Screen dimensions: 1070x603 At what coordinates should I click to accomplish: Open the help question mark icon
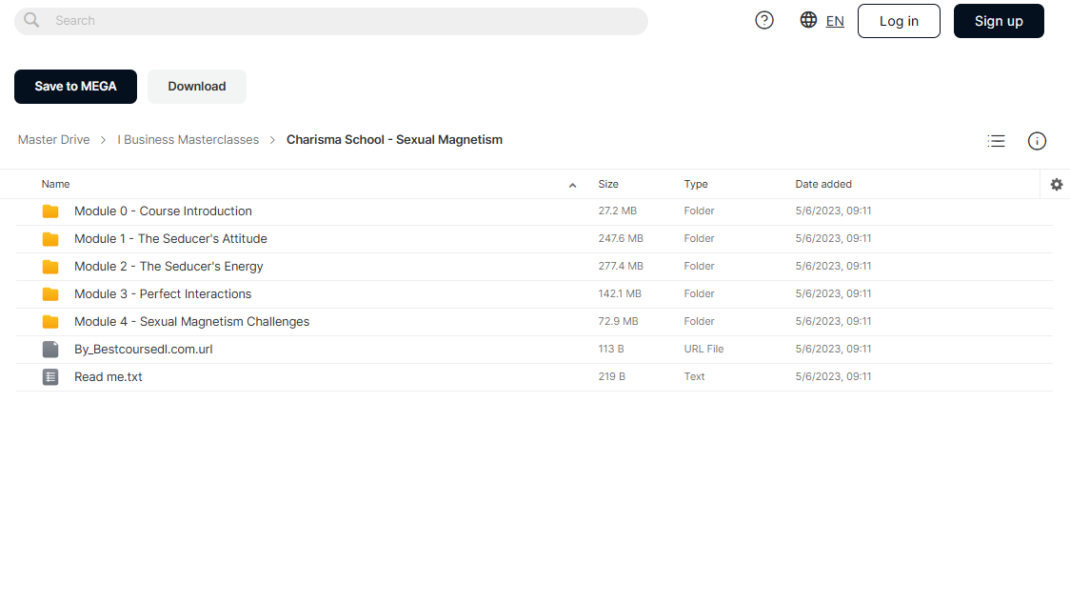(x=764, y=21)
